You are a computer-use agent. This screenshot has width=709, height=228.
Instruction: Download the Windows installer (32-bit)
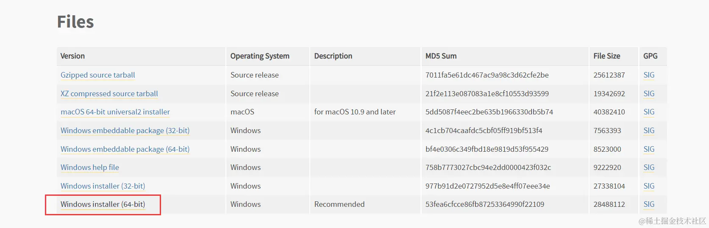point(103,186)
